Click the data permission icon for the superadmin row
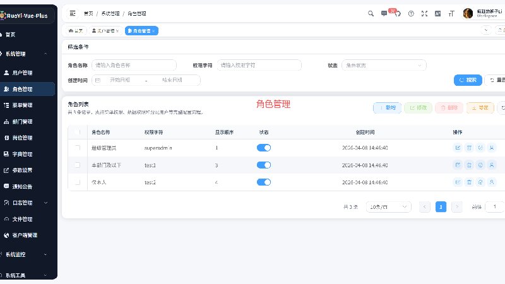Screen dimensions: 505x284 point(480,148)
